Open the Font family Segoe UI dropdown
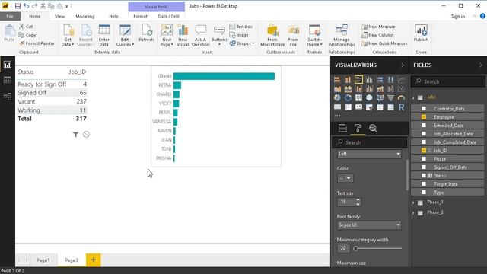 coord(369,225)
